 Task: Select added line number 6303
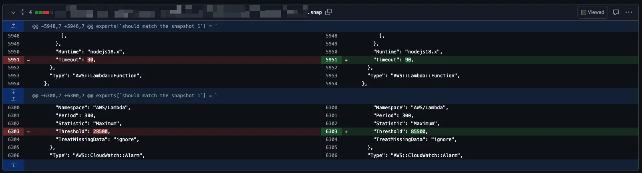(332, 132)
